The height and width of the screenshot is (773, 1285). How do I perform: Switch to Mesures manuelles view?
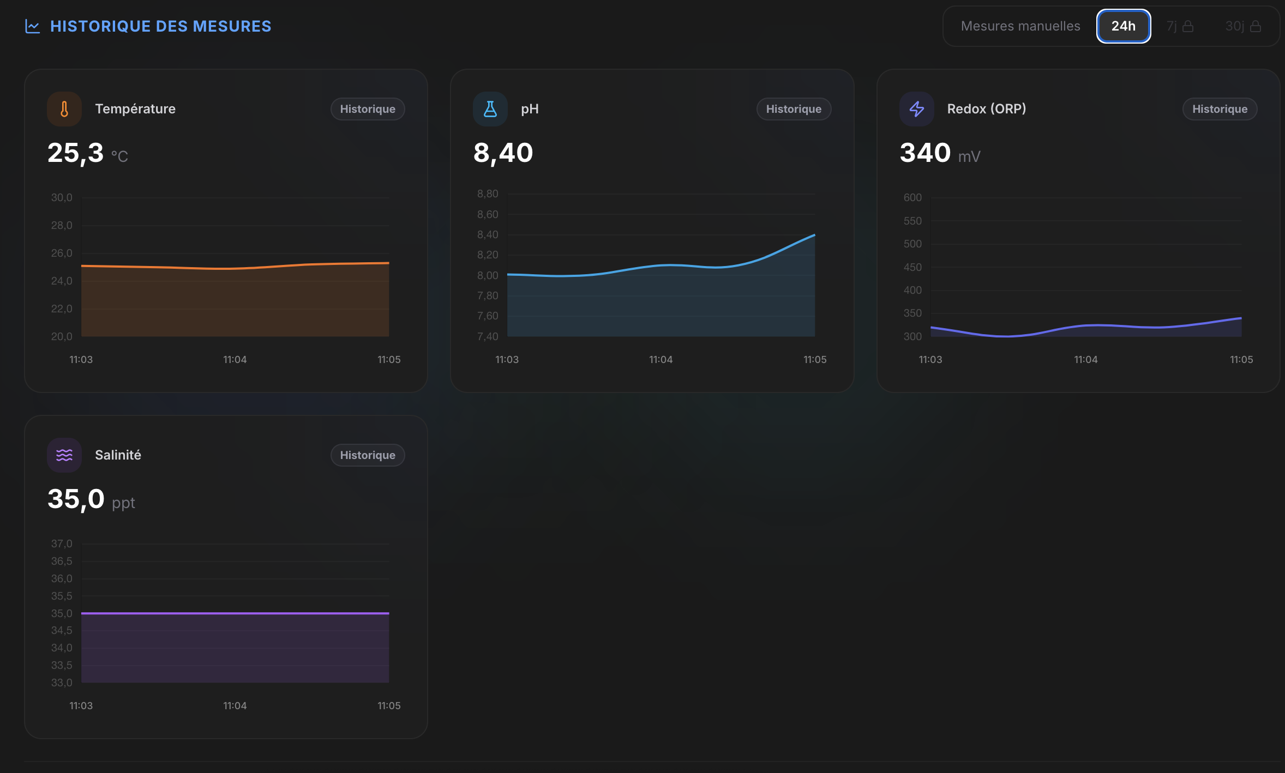coord(1020,26)
